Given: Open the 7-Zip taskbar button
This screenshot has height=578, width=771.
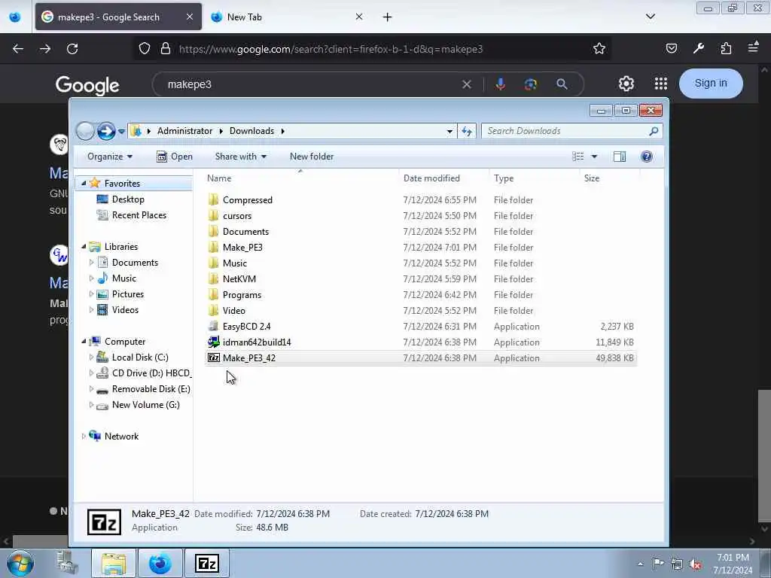Looking at the screenshot, I should (206, 563).
